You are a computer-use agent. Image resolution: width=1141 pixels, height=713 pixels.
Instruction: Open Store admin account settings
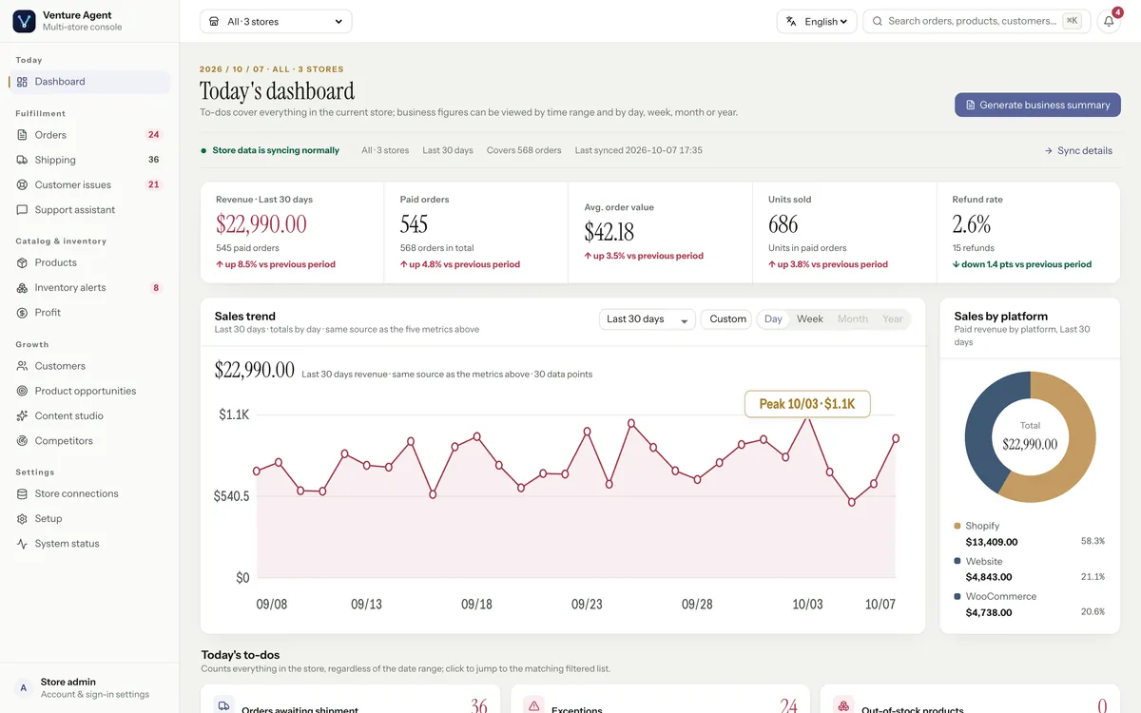coord(89,688)
